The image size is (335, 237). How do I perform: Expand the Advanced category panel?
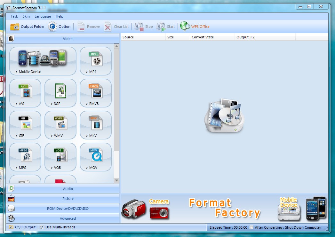pyautogui.click(x=63, y=218)
